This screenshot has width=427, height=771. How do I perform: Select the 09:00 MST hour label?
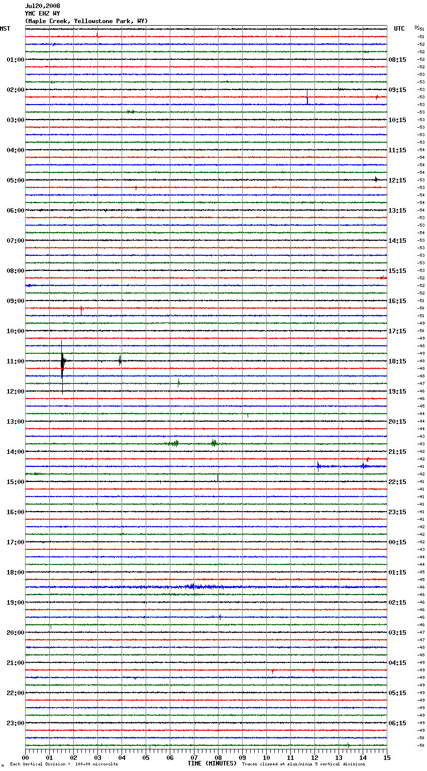tap(15, 301)
